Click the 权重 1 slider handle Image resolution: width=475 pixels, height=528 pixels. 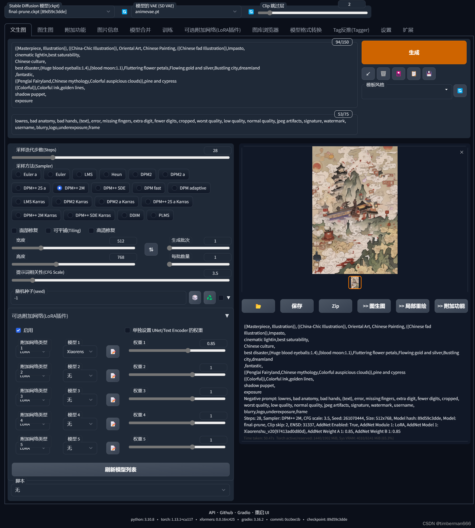188,351
